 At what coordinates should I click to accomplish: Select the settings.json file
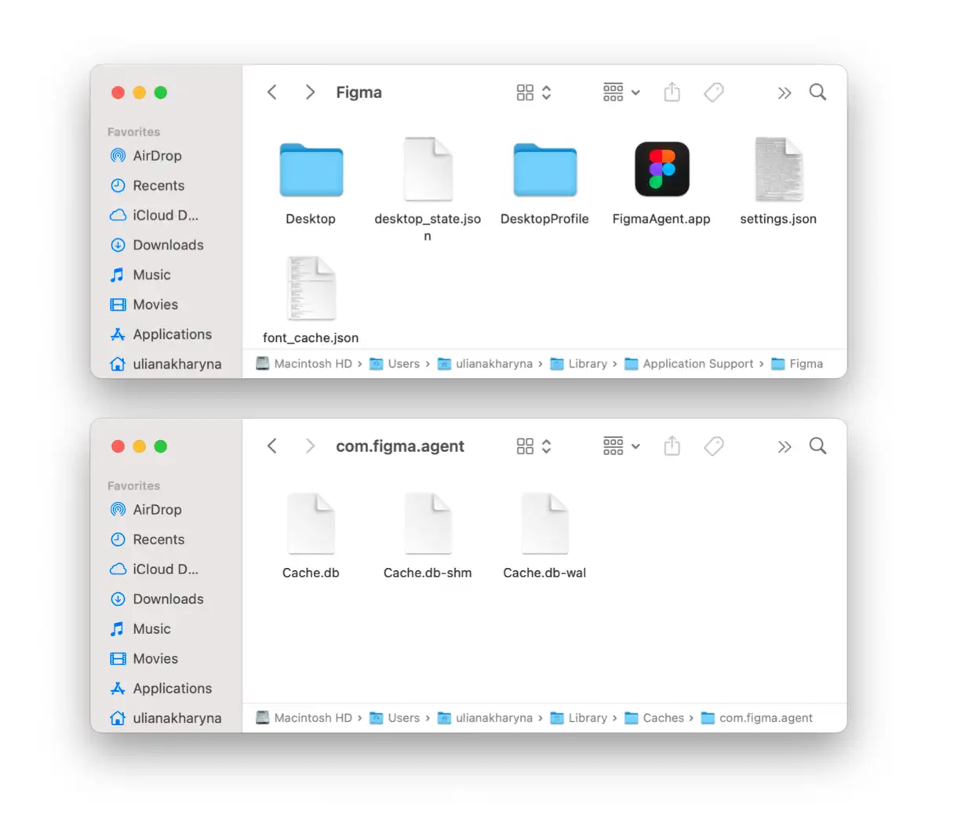coord(778,169)
